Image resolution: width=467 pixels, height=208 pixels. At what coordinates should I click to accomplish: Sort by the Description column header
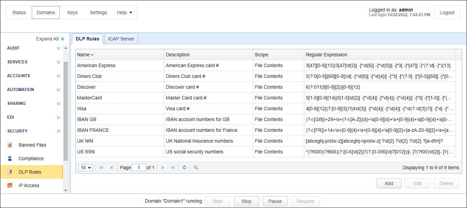(x=209, y=55)
